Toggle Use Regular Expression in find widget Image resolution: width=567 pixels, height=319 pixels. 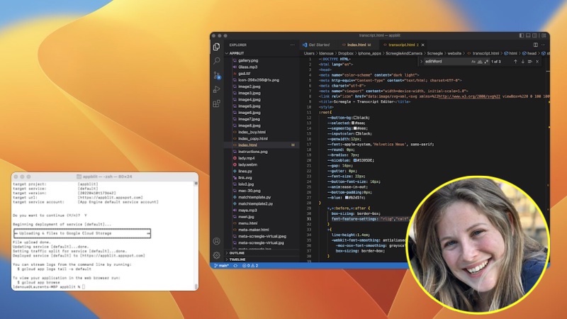[x=486, y=62]
